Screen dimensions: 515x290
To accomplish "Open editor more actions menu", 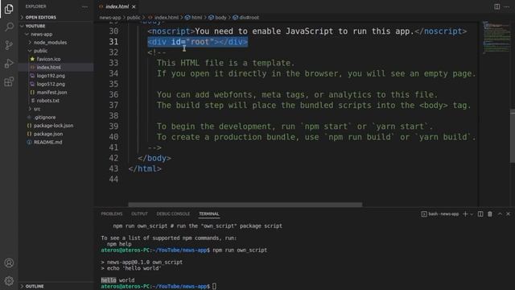I will click(507, 6).
